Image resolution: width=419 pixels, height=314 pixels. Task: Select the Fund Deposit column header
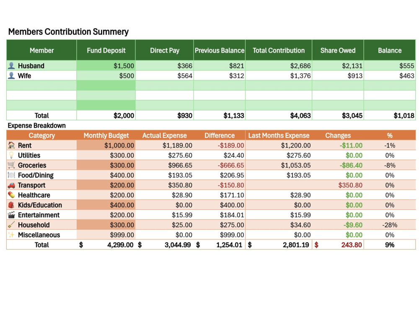(106, 51)
